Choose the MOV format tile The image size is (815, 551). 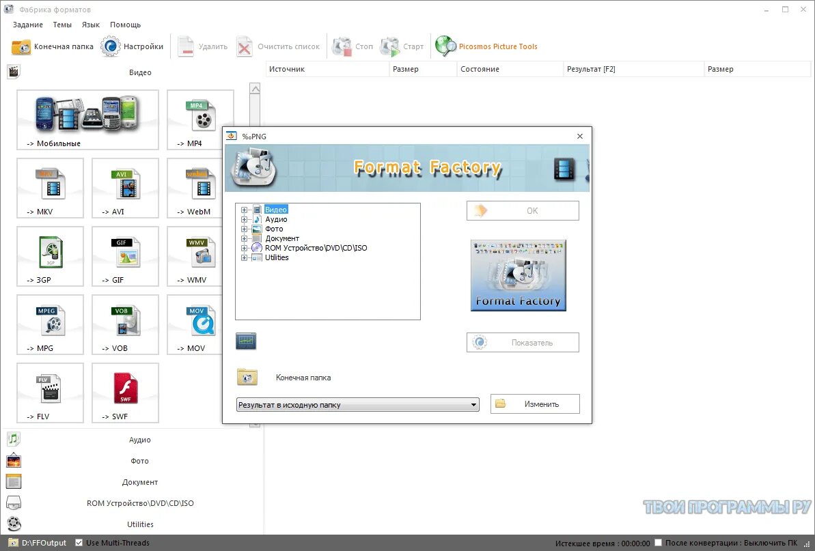pyautogui.click(x=195, y=324)
